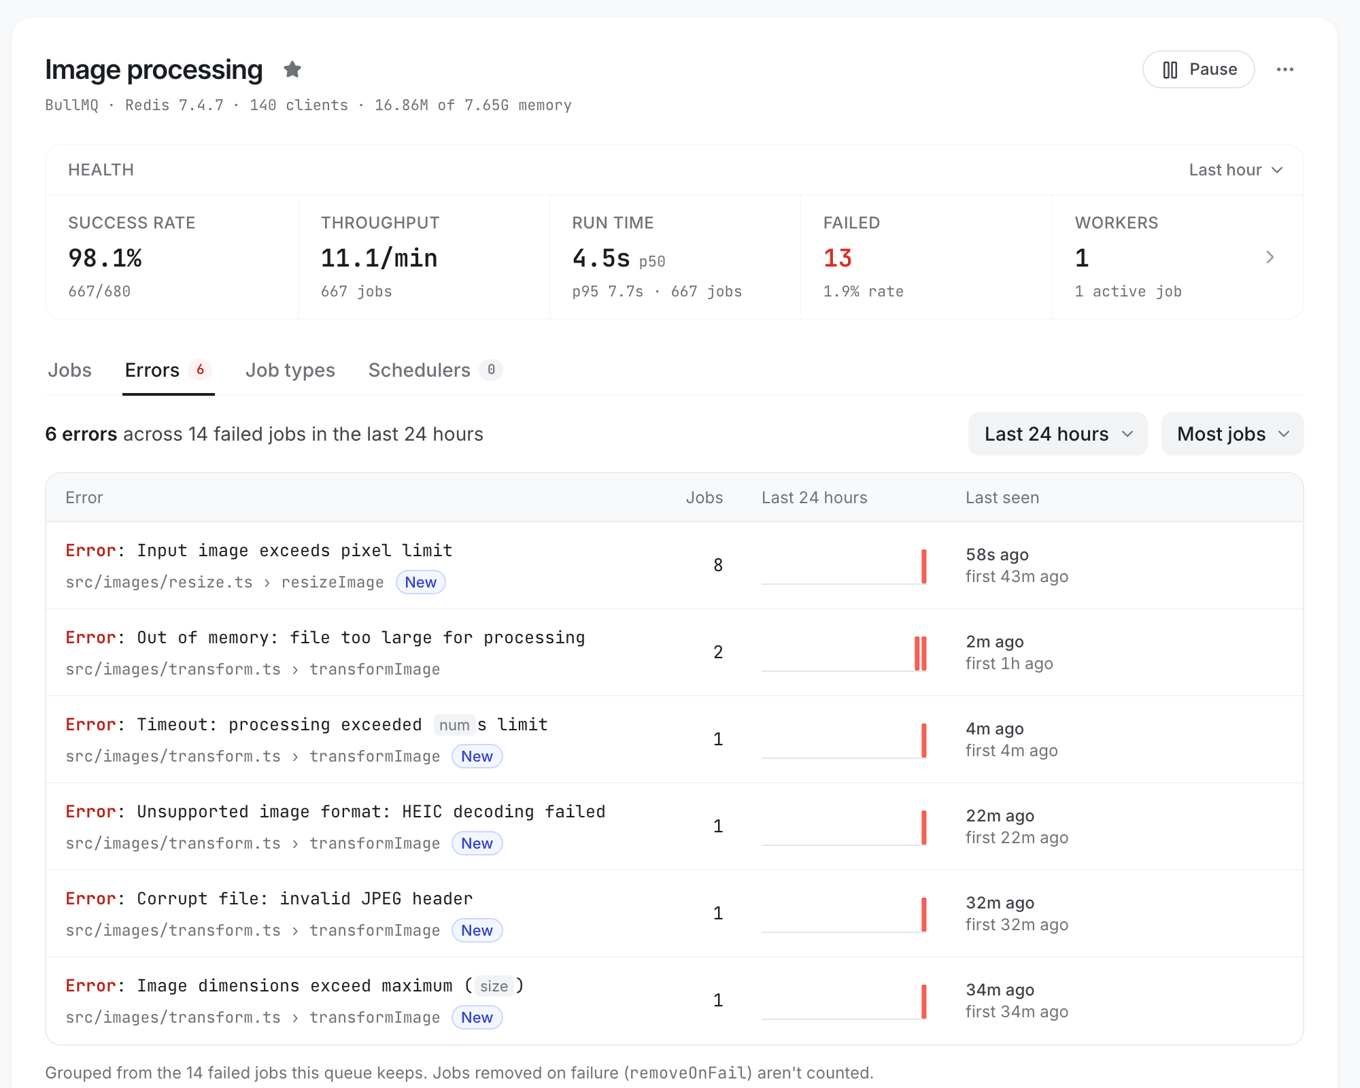Open the Last hour health range dropdown

tap(1236, 170)
